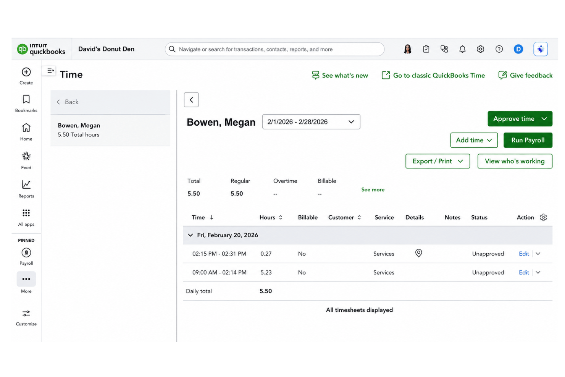565x377 pixels.
Task: Click the location pin in Details column
Action: pos(419,253)
